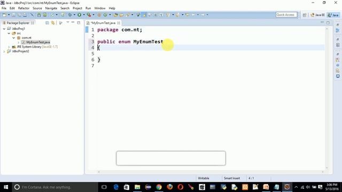Collapse the com.nt package node

pyautogui.click(x=14, y=38)
